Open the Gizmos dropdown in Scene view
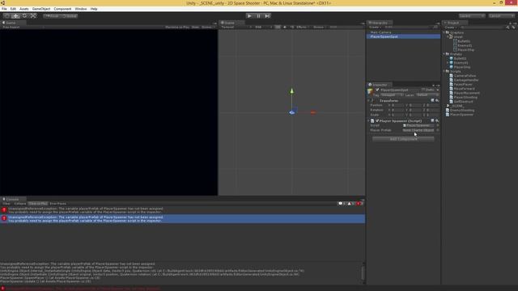 pos(319,27)
